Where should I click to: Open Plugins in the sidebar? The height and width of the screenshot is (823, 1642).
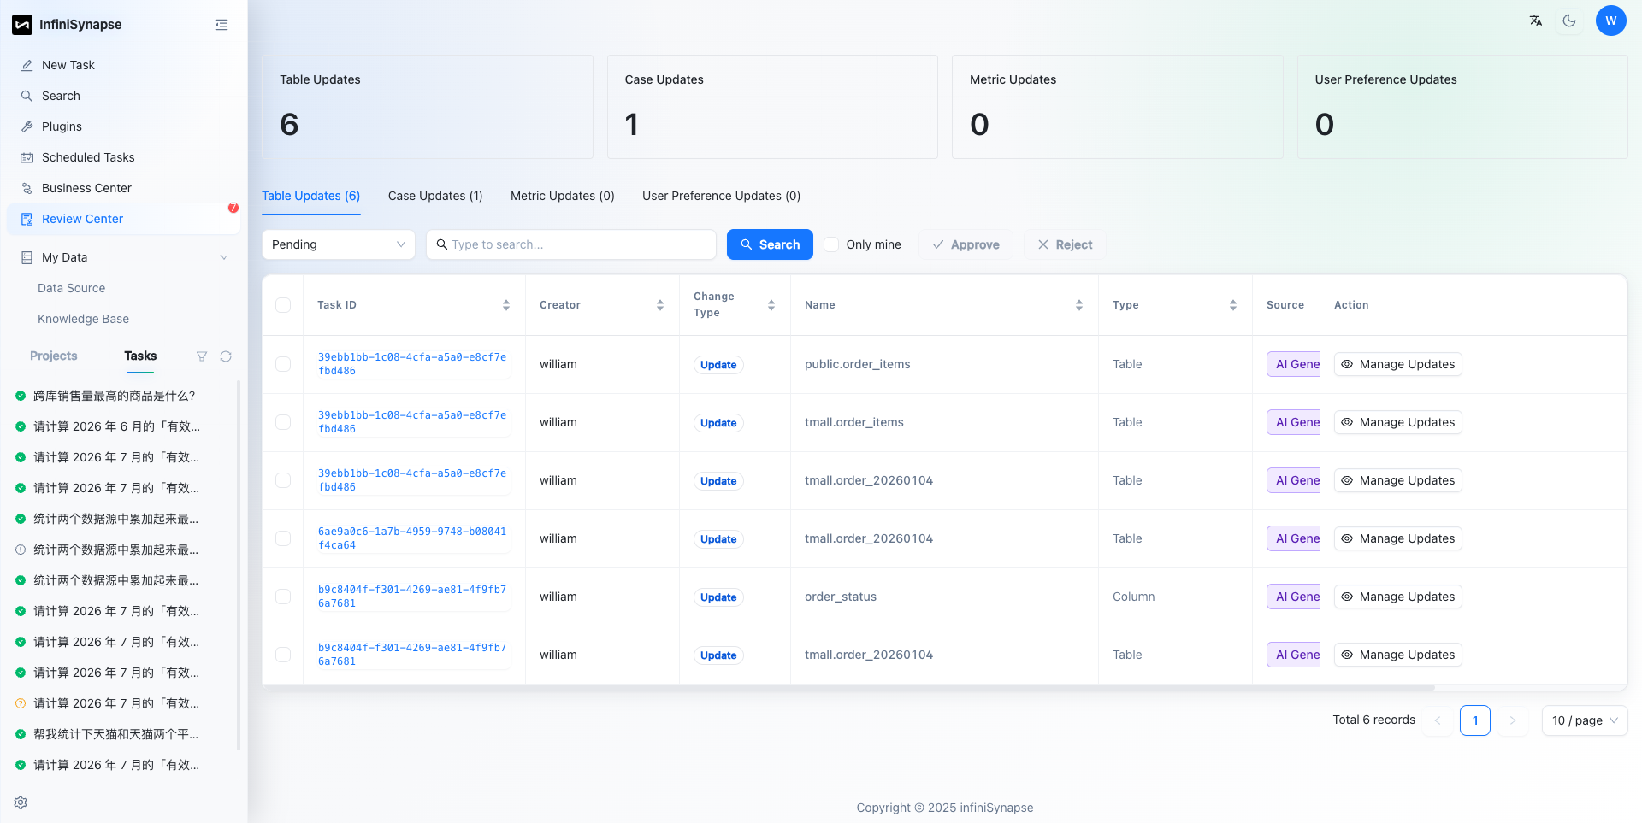tap(123, 126)
